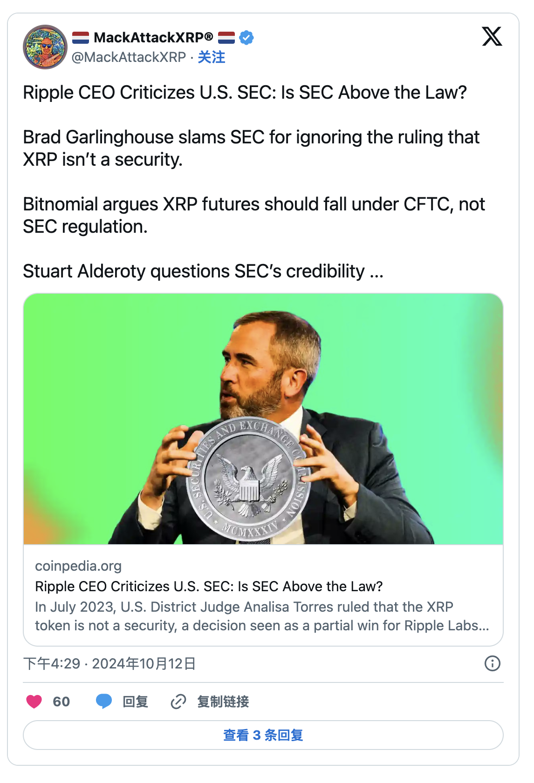
Task: Open the article headline in link card
Action: (x=209, y=587)
